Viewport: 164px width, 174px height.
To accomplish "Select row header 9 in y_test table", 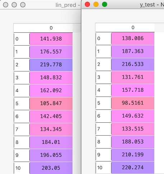I will point(103,155).
